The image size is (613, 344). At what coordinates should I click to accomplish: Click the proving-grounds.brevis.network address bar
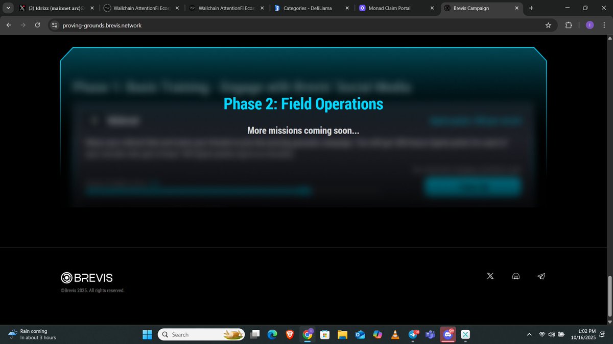tap(301, 25)
